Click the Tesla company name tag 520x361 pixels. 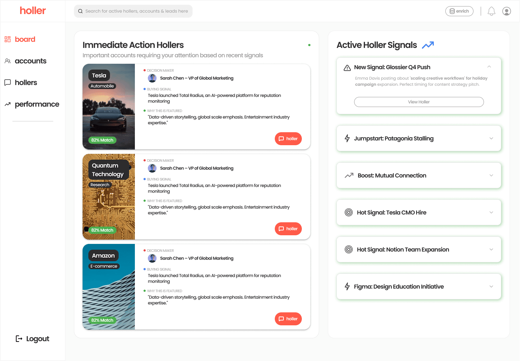pyautogui.click(x=99, y=75)
